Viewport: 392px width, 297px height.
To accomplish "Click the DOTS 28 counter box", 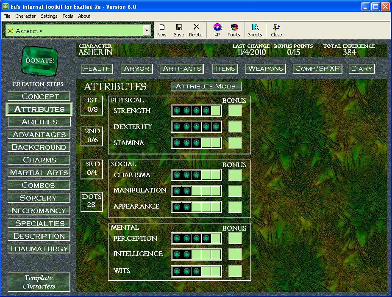I will pos(92,202).
